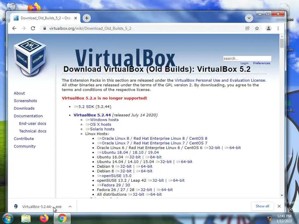This screenshot has width=299, height=224.
Task: Open Firefox from the taskbar
Action: click(x=44, y=218)
